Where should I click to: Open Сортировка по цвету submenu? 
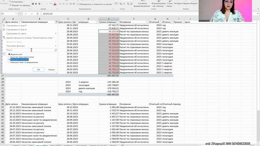click(30, 34)
